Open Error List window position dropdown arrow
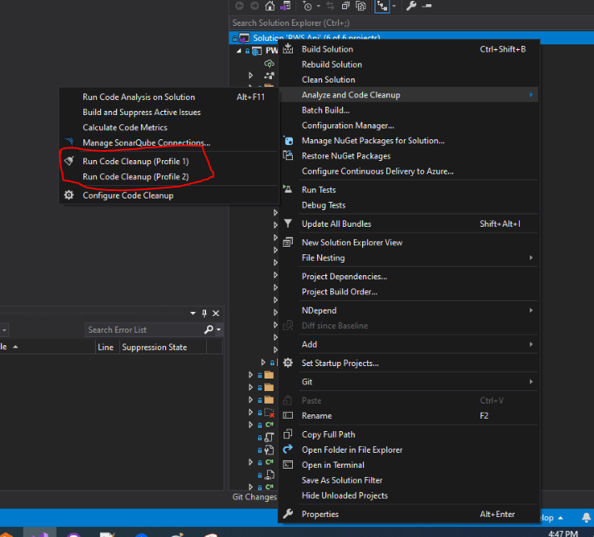 (x=193, y=314)
